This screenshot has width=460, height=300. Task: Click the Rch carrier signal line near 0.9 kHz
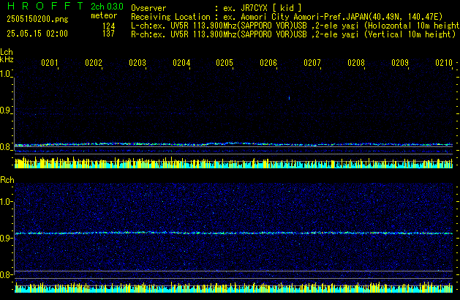233,233
